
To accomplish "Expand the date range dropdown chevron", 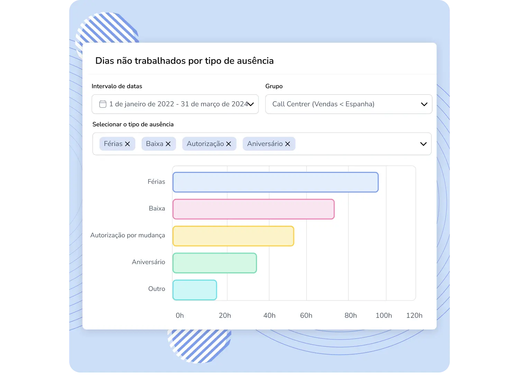I will pyautogui.click(x=251, y=104).
